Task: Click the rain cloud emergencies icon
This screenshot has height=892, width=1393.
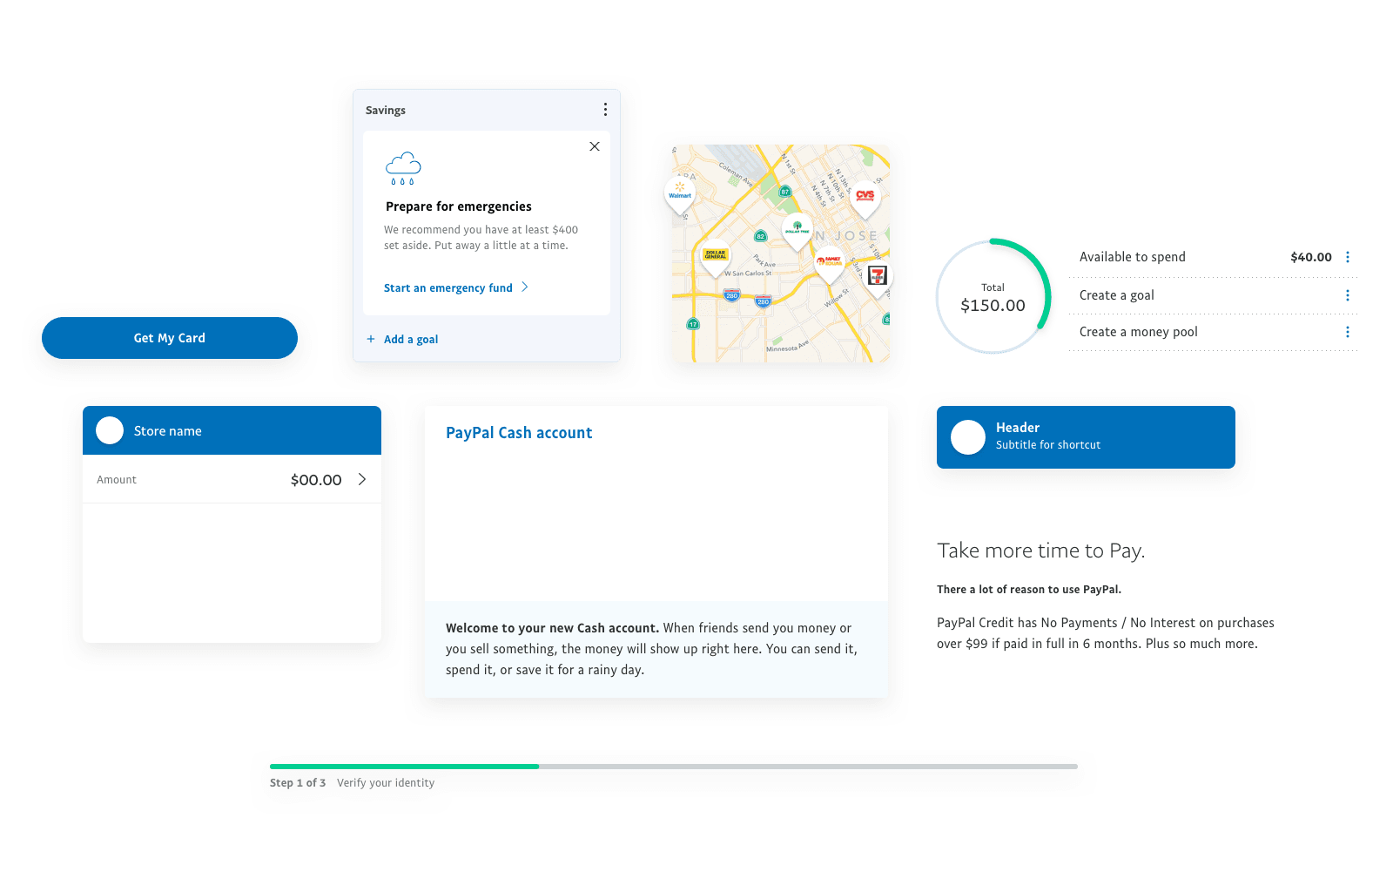Action: (403, 166)
